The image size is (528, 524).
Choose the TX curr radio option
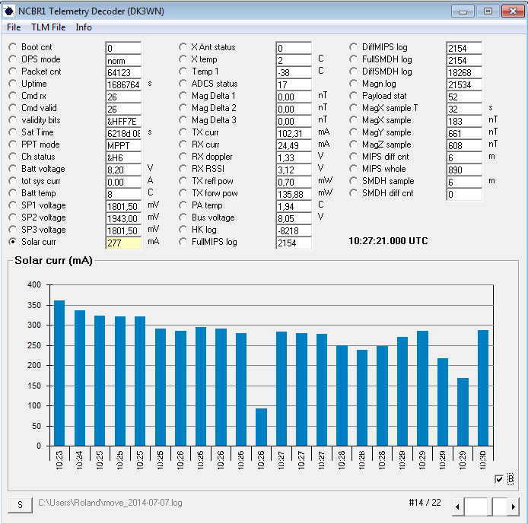pos(183,132)
